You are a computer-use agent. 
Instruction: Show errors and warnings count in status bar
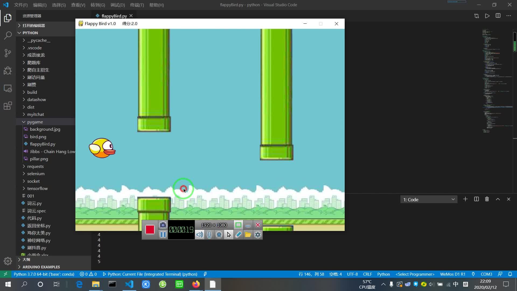click(88, 274)
